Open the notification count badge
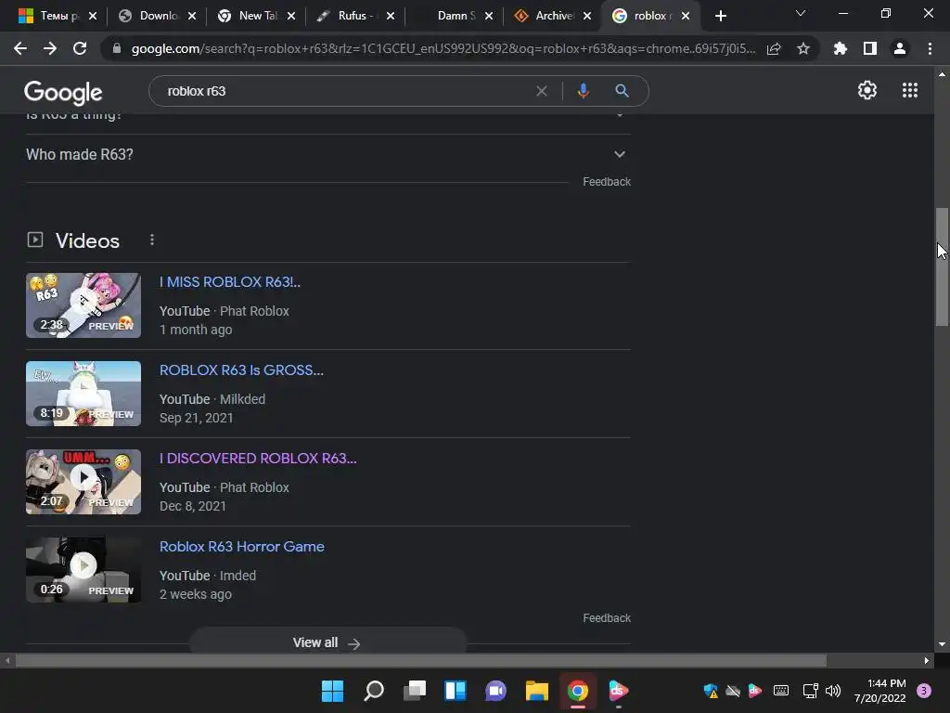Image resolution: width=950 pixels, height=713 pixels. coord(924,691)
